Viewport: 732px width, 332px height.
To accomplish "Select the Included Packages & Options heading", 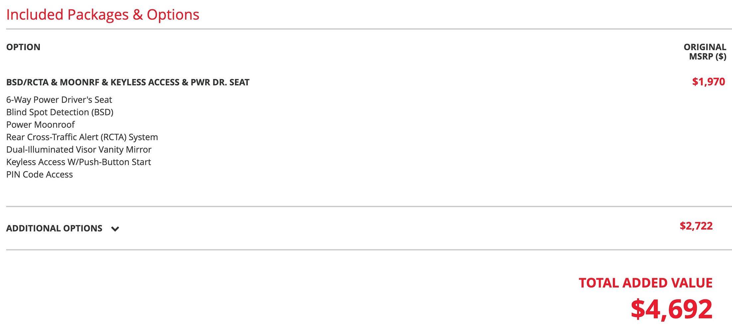I will point(103,15).
